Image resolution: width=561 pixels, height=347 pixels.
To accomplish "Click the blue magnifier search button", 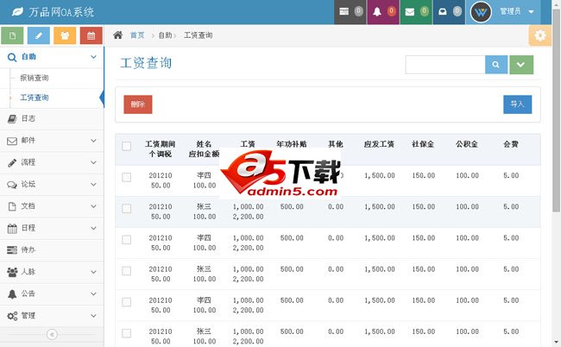I will [496, 65].
